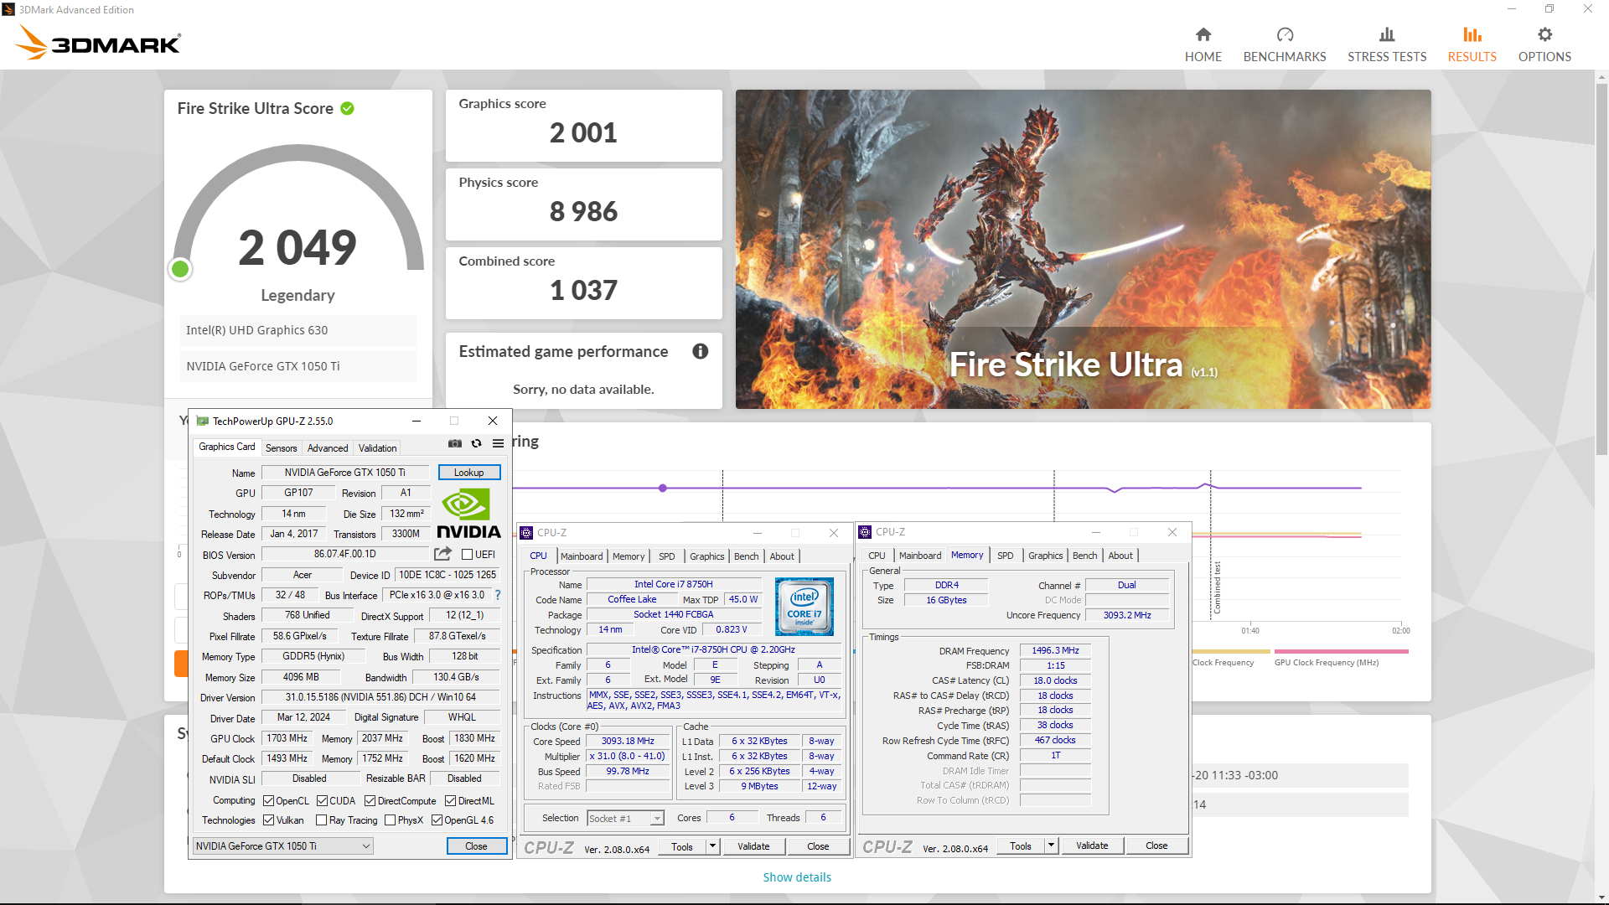This screenshot has width=1609, height=905.
Task: Click the purple marker on the monitoring graph
Action: pyautogui.click(x=663, y=488)
